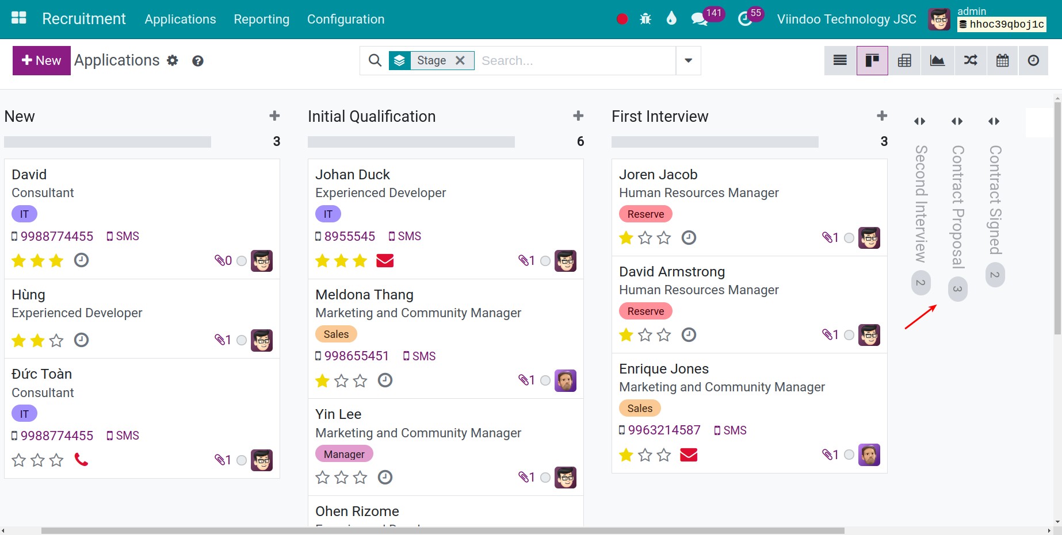Switch to list view

click(x=839, y=60)
